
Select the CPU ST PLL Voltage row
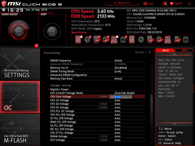[97, 132]
